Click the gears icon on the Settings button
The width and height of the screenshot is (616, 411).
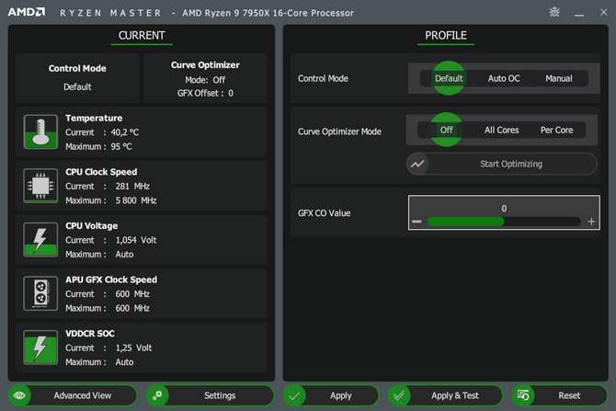click(x=157, y=395)
